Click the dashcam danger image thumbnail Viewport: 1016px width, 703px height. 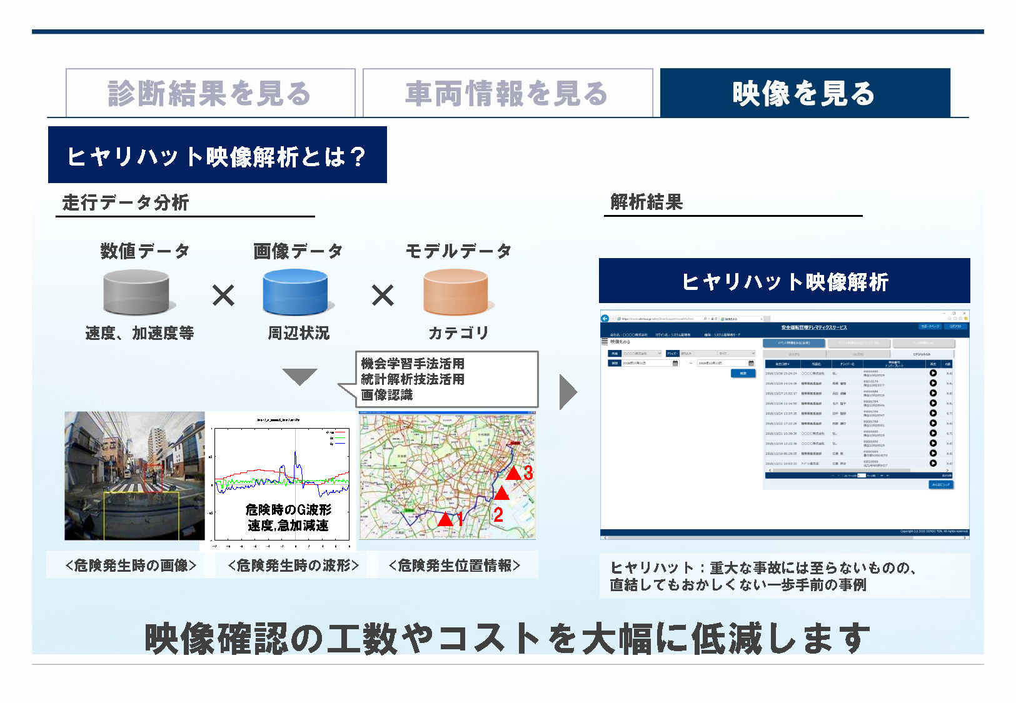134,476
